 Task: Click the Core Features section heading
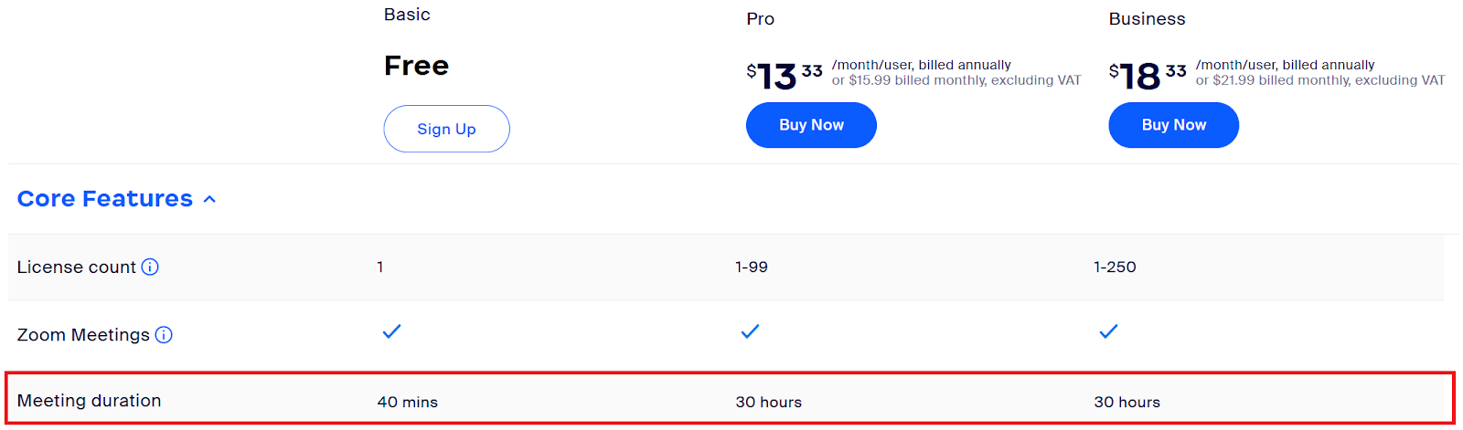tap(105, 199)
